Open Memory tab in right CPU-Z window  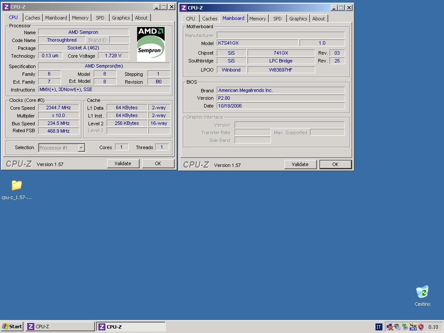(258, 18)
